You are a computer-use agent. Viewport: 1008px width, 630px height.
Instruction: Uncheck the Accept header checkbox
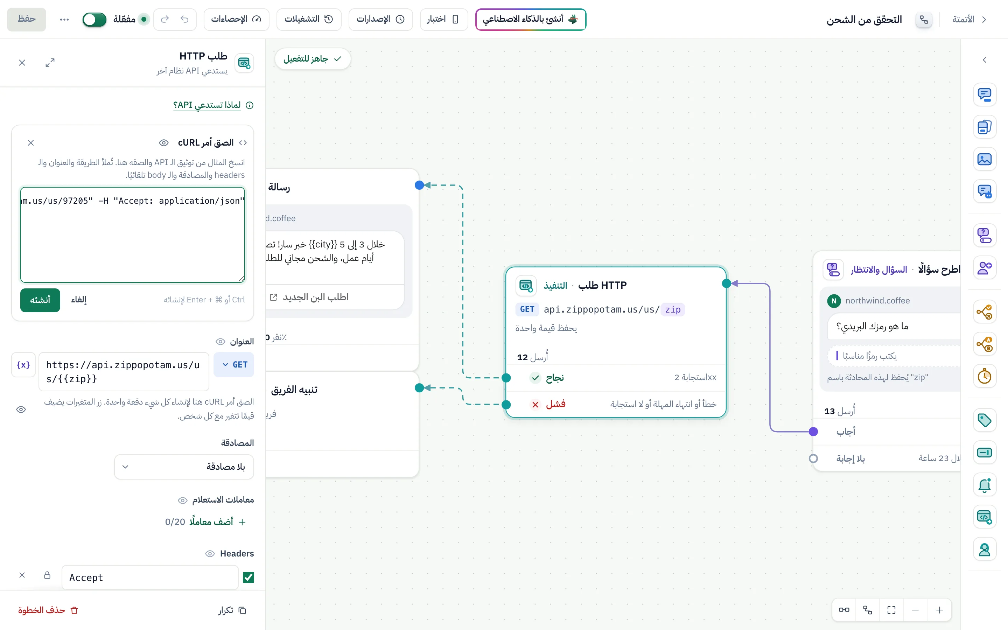pos(248,577)
